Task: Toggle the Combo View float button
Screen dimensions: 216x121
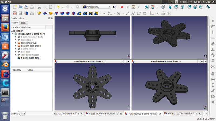Action: (x=49, y=18)
